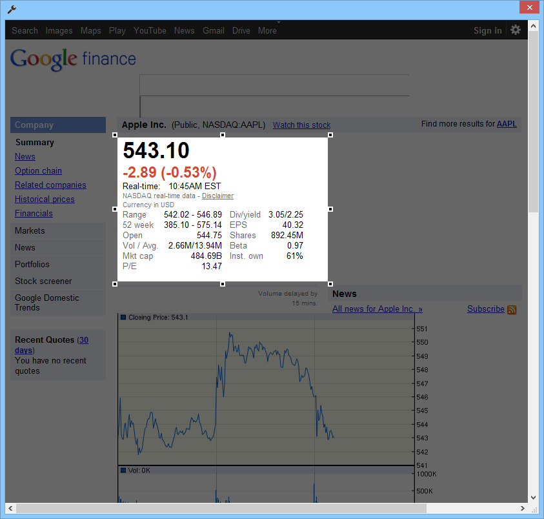Viewport: 544px width, 519px height.
Task: Grab the top-middle selection handle
Action: pos(223,135)
